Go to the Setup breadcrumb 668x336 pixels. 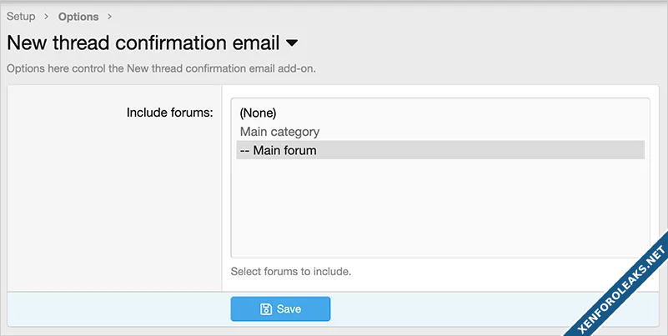click(21, 17)
